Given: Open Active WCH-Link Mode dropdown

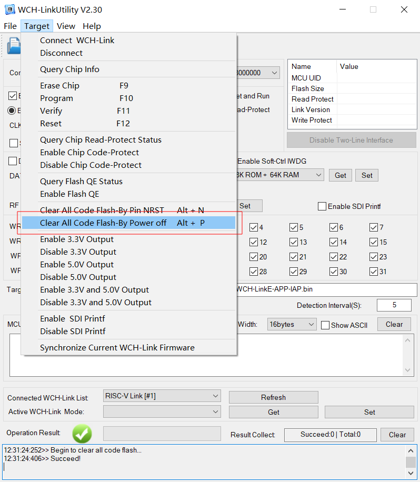Looking at the screenshot, I should 162,411.
